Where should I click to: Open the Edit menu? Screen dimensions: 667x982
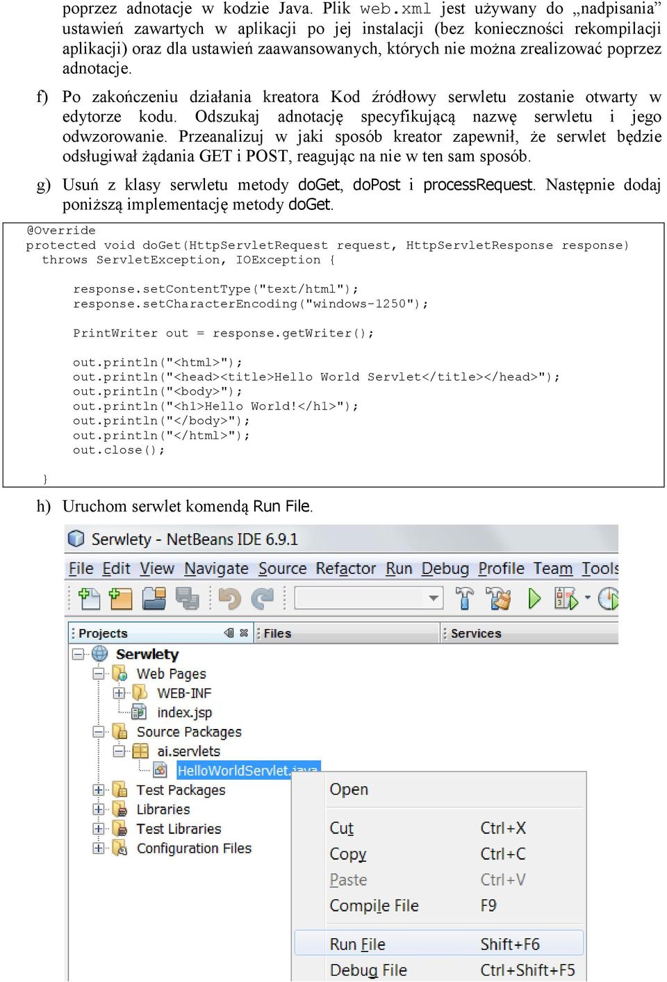point(116,568)
